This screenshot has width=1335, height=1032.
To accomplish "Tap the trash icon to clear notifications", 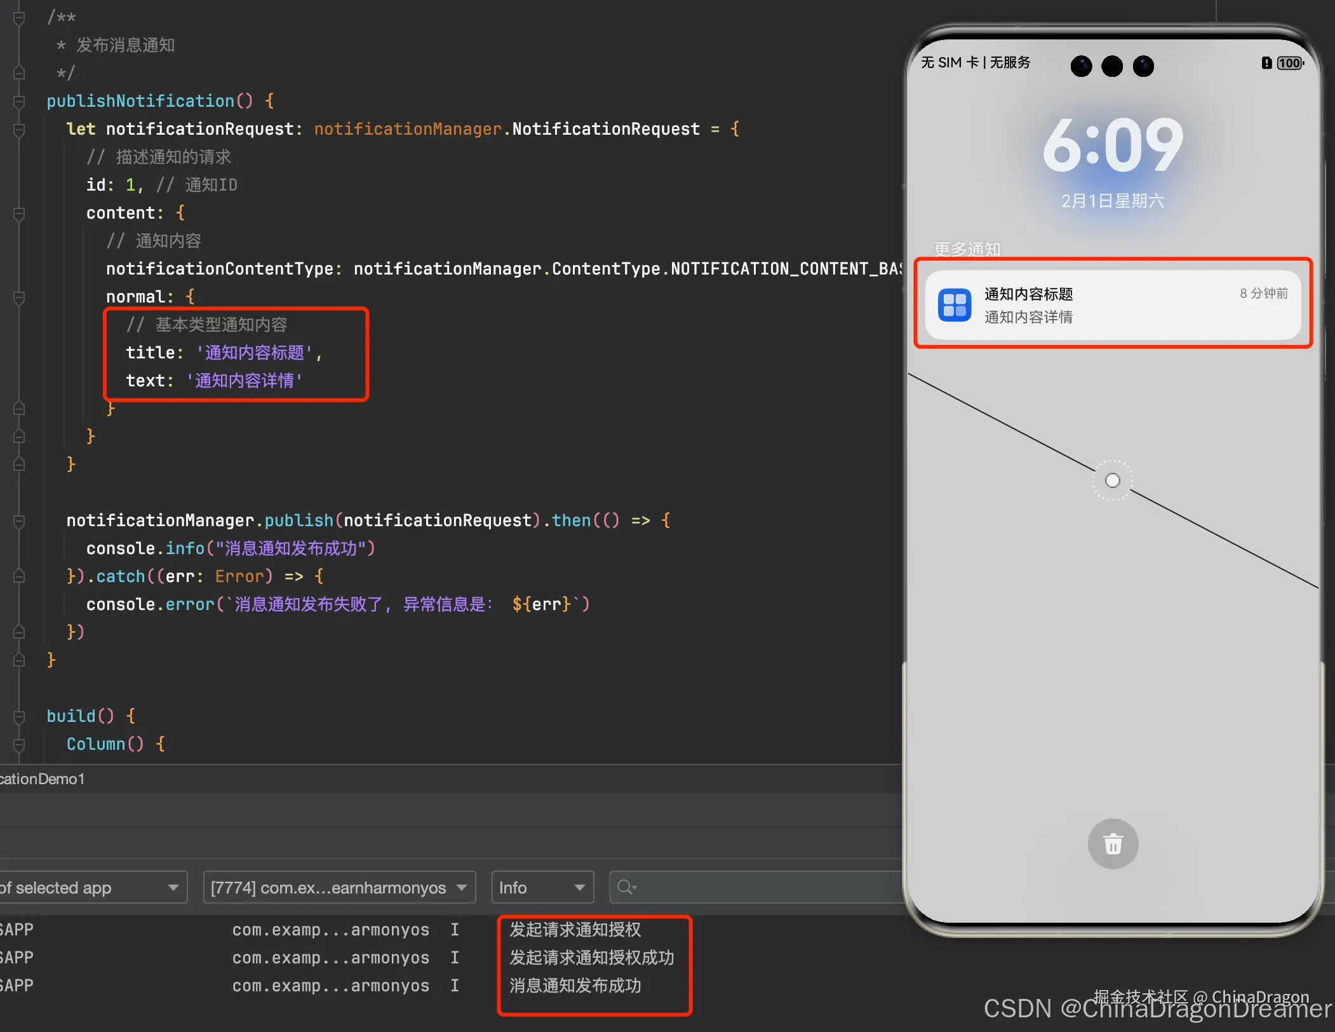I will (x=1113, y=844).
